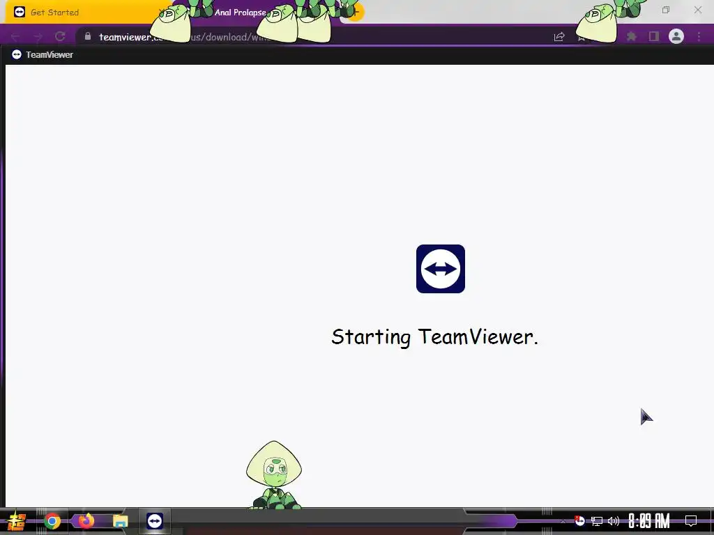Switch to TeamViewer in the taskbar
The image size is (714, 535).
pyautogui.click(x=155, y=521)
